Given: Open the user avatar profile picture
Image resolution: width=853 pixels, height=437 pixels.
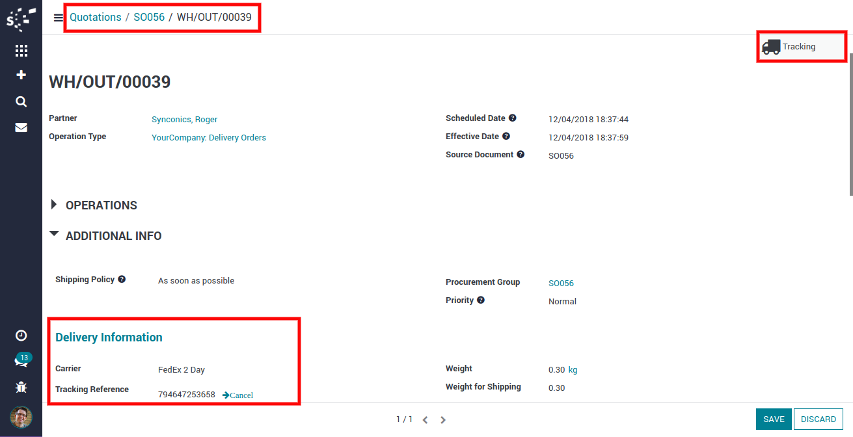Looking at the screenshot, I should point(21,417).
